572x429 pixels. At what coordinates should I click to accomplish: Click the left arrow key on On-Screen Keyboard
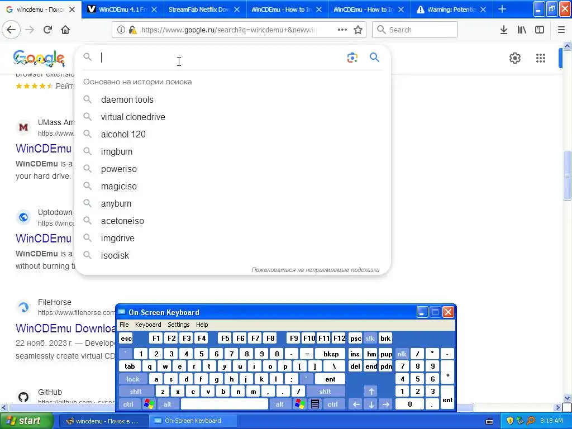356,404
